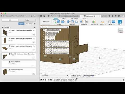This screenshot has height=94, width=125.
Task: Toggle the data panel grid icon
Action: coord(41,16)
